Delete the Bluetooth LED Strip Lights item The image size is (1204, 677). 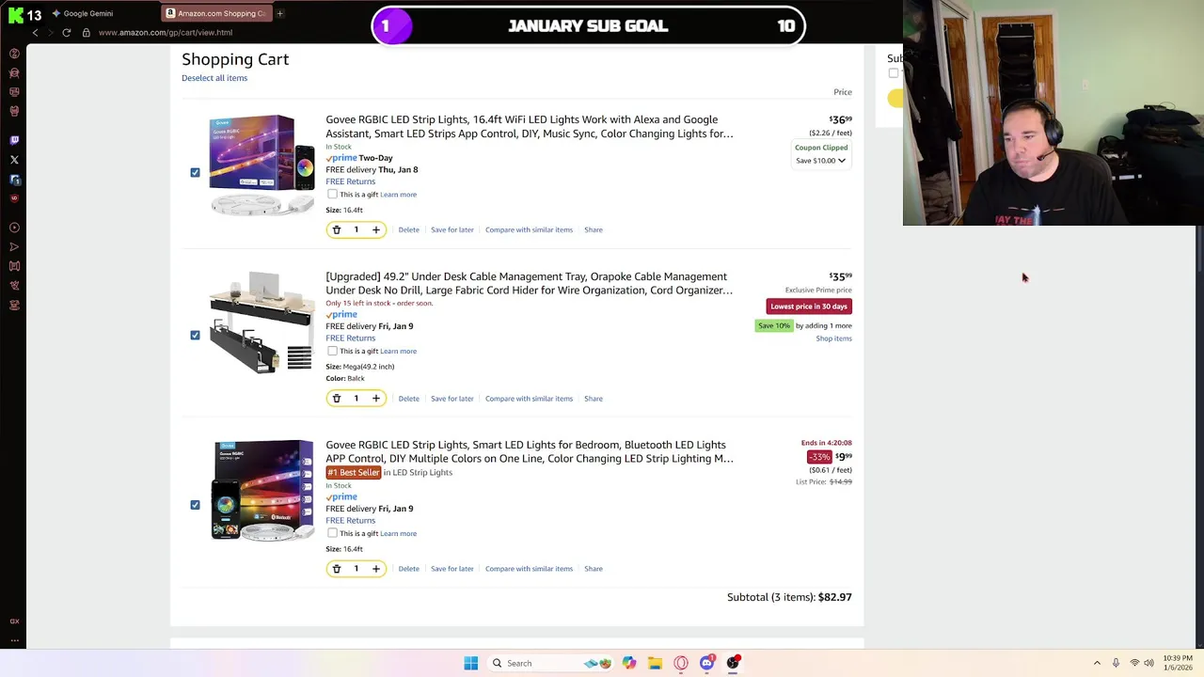pos(408,569)
